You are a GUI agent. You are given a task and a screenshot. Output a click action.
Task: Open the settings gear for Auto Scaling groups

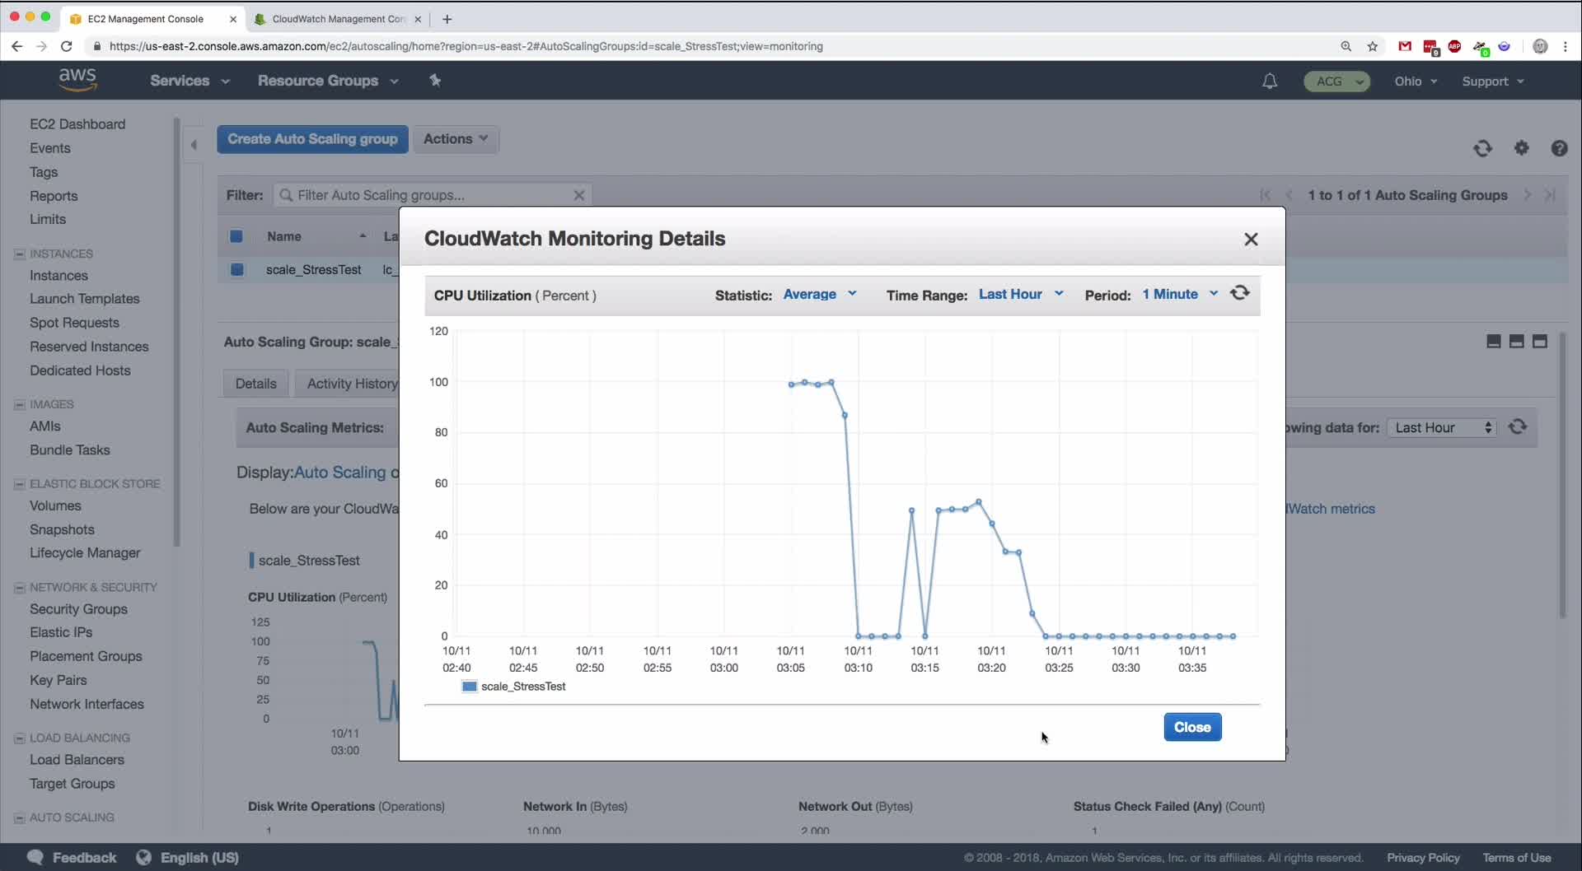(x=1521, y=148)
